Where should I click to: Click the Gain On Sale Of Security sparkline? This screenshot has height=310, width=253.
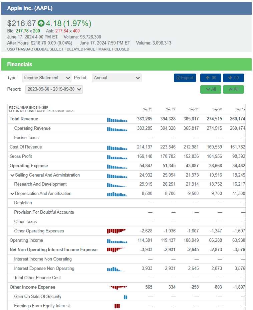coord(125,297)
